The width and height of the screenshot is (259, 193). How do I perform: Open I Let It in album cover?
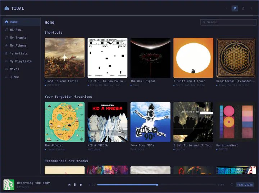click(193, 122)
